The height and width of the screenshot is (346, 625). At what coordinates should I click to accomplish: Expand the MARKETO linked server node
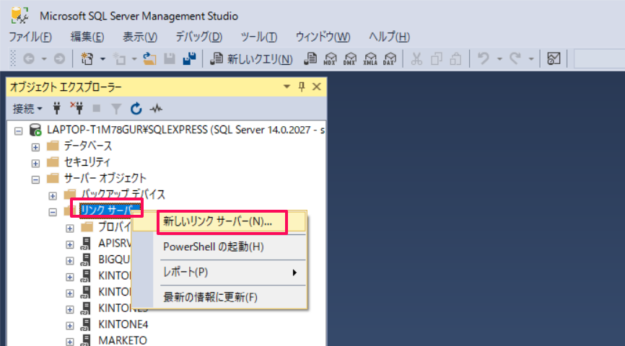70,342
